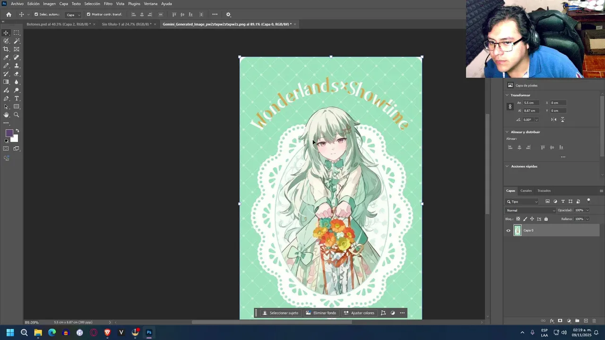Toggle lock image pixels brush icon
Screen dimensions: 605x340
point(525,219)
